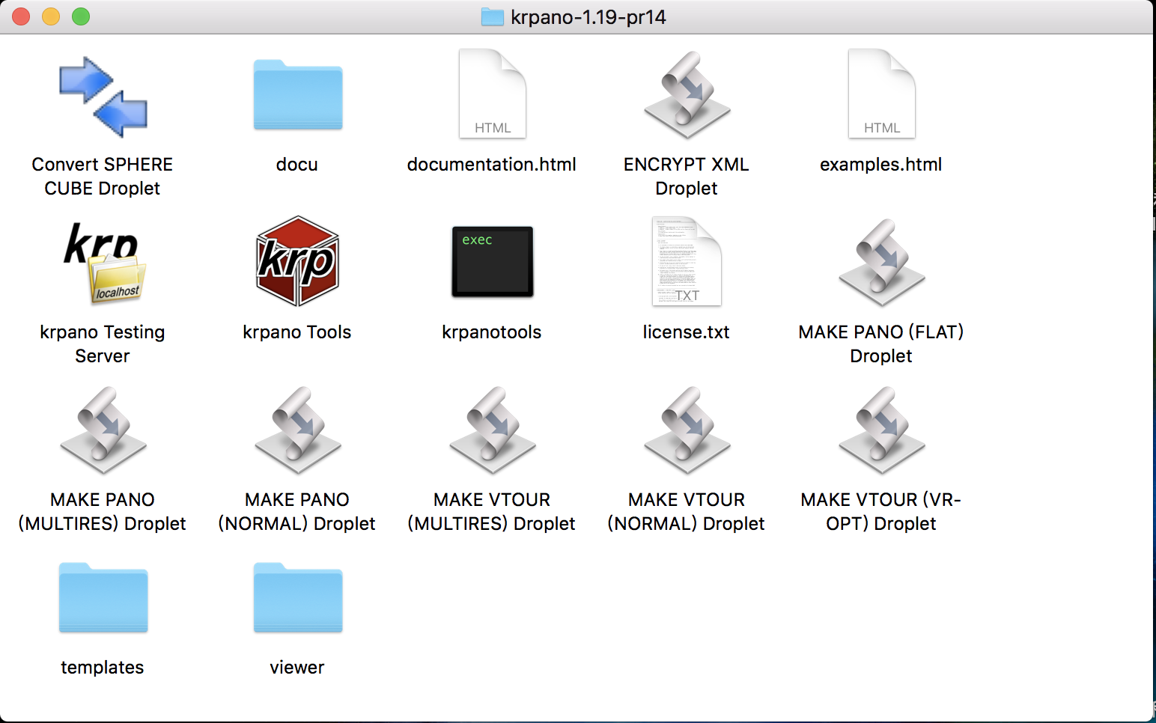Select the MAKE PANO (MULTIRES) Droplet icon
This screenshot has width=1156, height=723.
103,430
